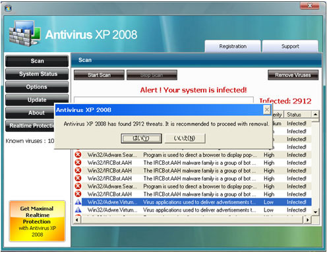Click the horizontal scrollbar track under the list
Image resolution: width=329 pixels, height=253 pixels.
pyautogui.click(x=193, y=220)
